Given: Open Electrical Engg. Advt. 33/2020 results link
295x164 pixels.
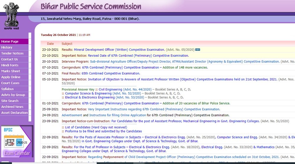Looking at the screenshot, I should point(212,147).
